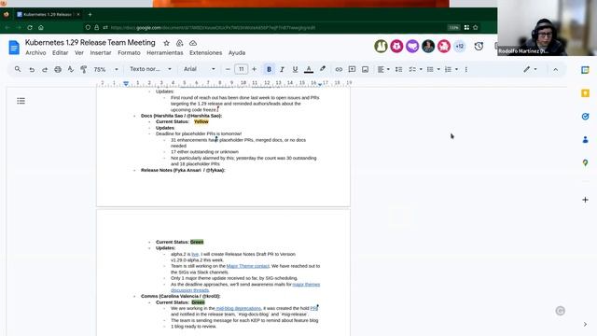The width and height of the screenshot is (597, 336).
Task: Hide the side panel with the arrow
Action: point(585,324)
